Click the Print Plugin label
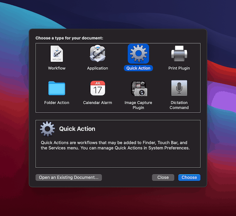 [x=179, y=68]
